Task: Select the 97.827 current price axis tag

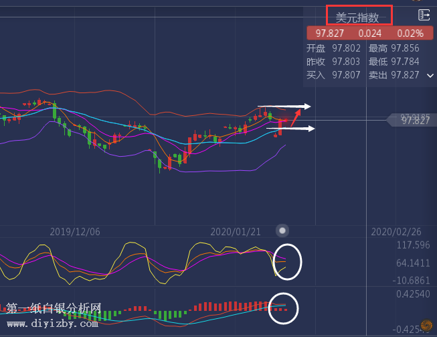Action: [x=415, y=120]
